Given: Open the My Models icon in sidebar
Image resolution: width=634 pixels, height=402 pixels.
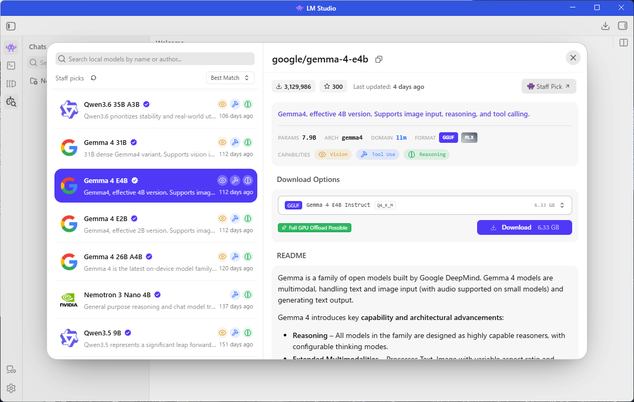Looking at the screenshot, I should [x=11, y=84].
